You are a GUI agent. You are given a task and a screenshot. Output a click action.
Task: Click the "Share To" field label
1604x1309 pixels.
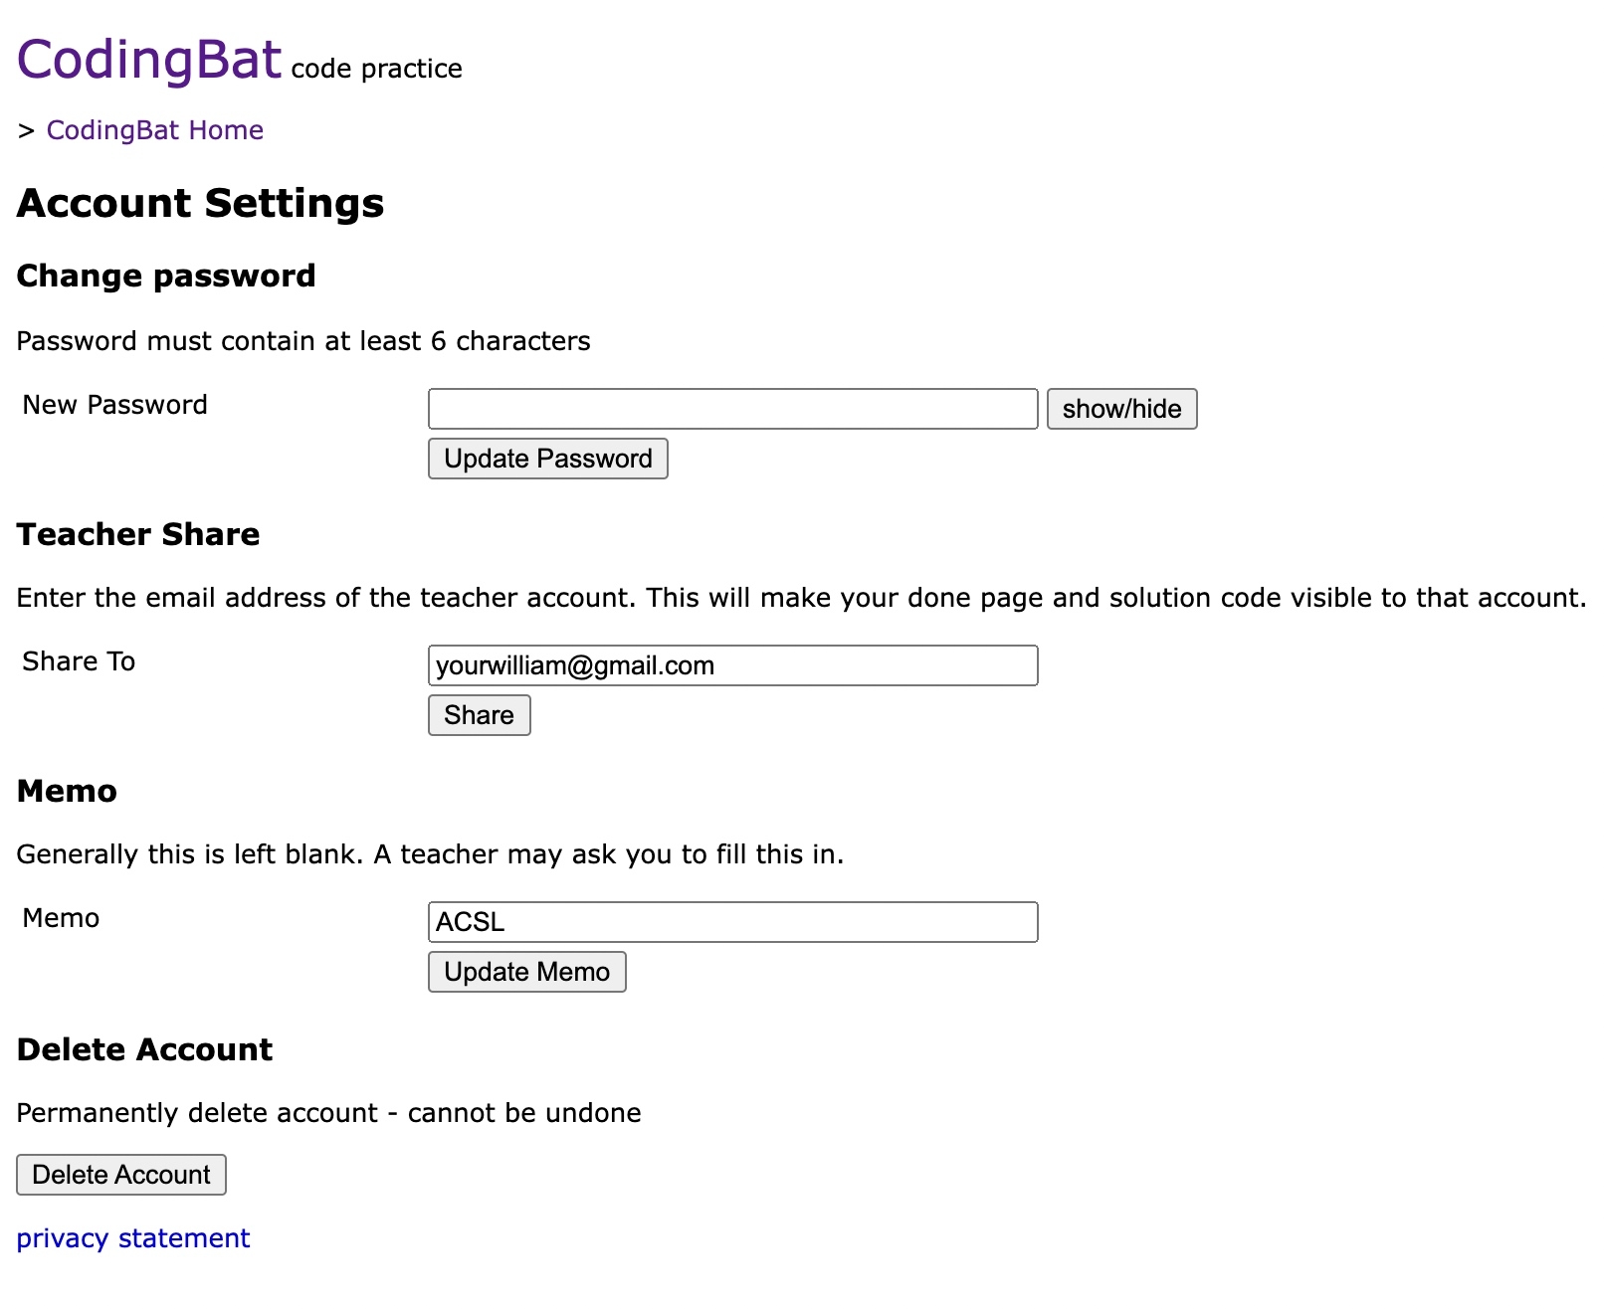pos(79,661)
